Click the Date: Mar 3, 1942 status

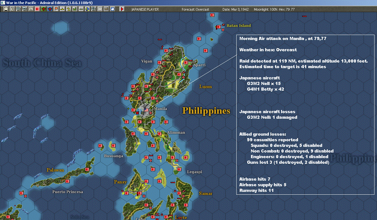236,9
